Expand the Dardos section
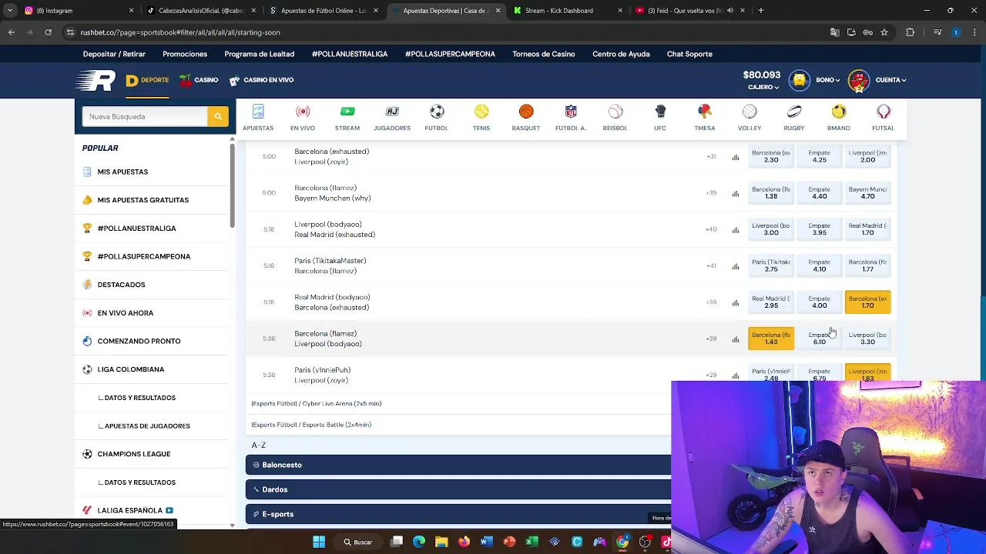This screenshot has width=986, height=554. 458,489
